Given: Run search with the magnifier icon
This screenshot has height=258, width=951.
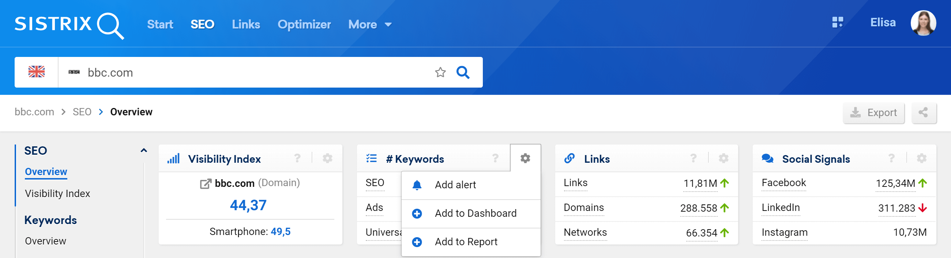Looking at the screenshot, I should point(463,72).
